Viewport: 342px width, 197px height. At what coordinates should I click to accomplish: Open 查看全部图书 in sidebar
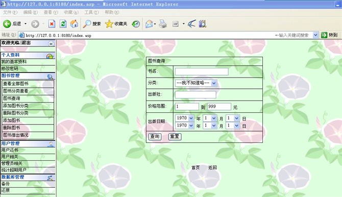pos(15,84)
